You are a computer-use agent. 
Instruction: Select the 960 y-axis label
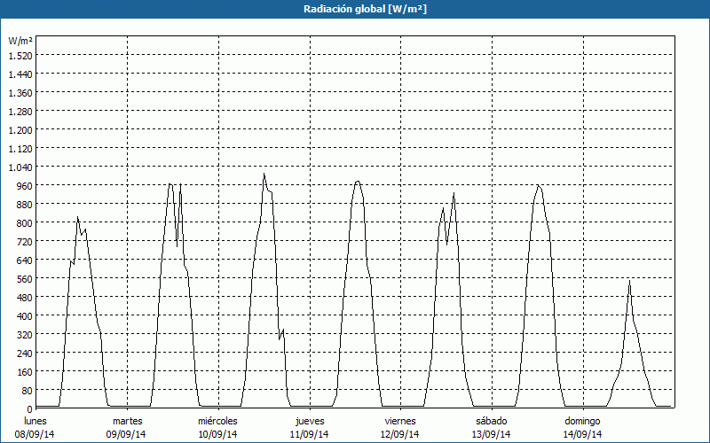(x=24, y=185)
